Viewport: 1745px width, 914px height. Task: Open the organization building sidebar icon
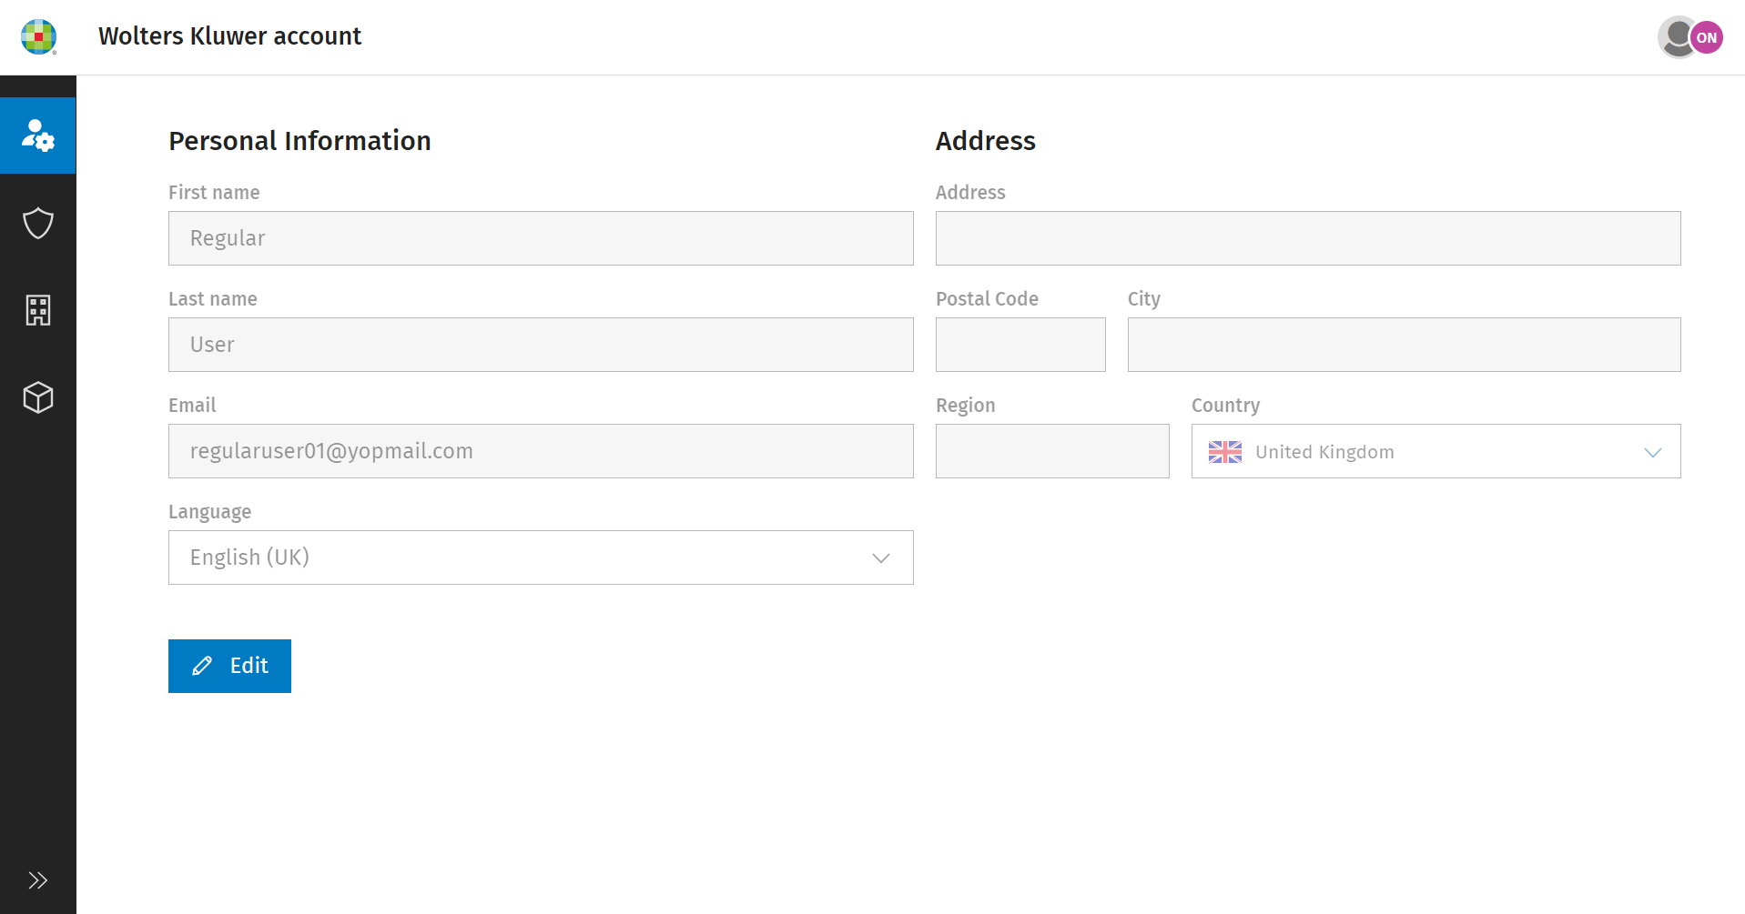pyautogui.click(x=38, y=310)
